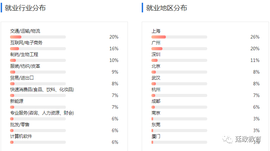
Task: Click the 廷政教育 watermark text
Action: coord(248,139)
